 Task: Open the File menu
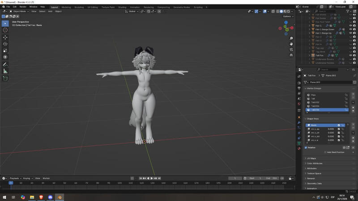(x=8, y=7)
